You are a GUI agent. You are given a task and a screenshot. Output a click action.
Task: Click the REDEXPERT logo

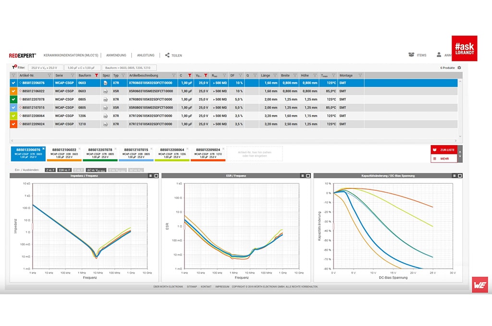[x=22, y=56]
